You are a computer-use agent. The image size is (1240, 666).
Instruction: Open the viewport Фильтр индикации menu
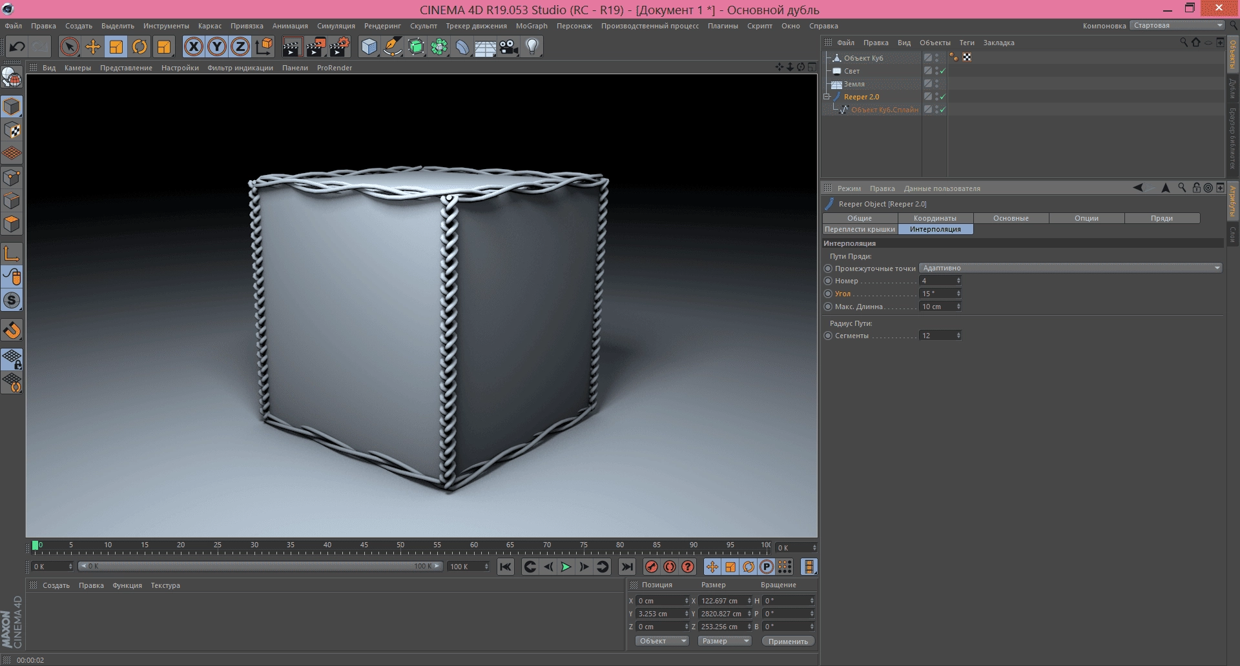click(x=240, y=68)
